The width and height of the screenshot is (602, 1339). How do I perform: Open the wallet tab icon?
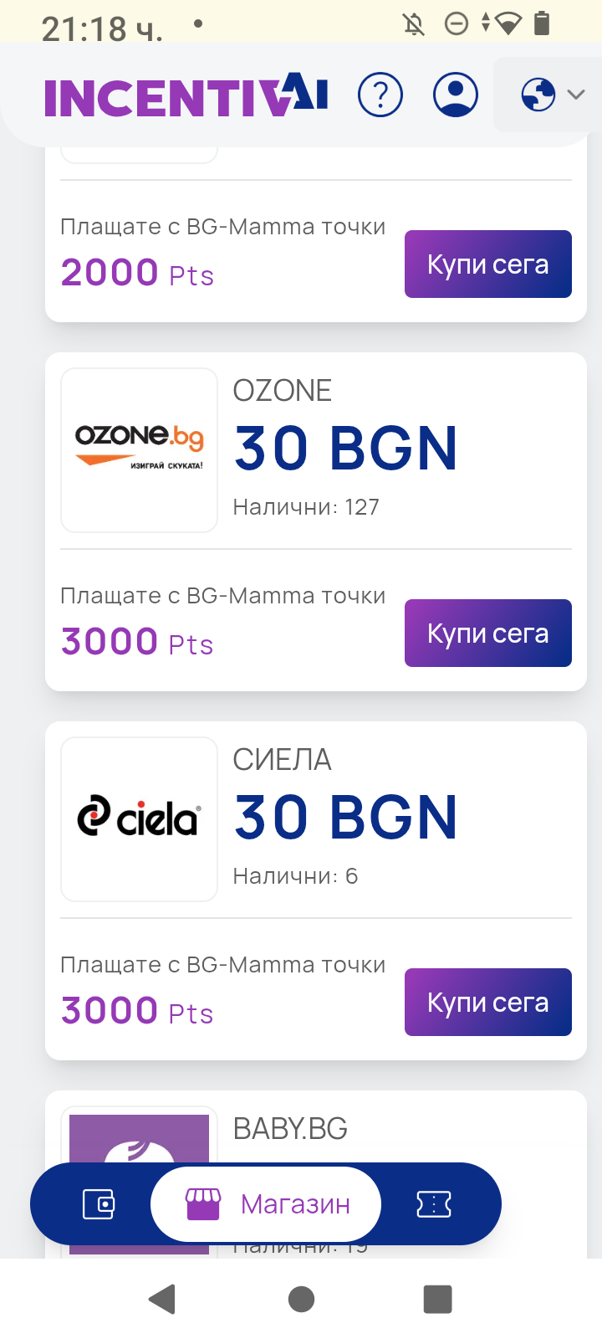[99, 1204]
